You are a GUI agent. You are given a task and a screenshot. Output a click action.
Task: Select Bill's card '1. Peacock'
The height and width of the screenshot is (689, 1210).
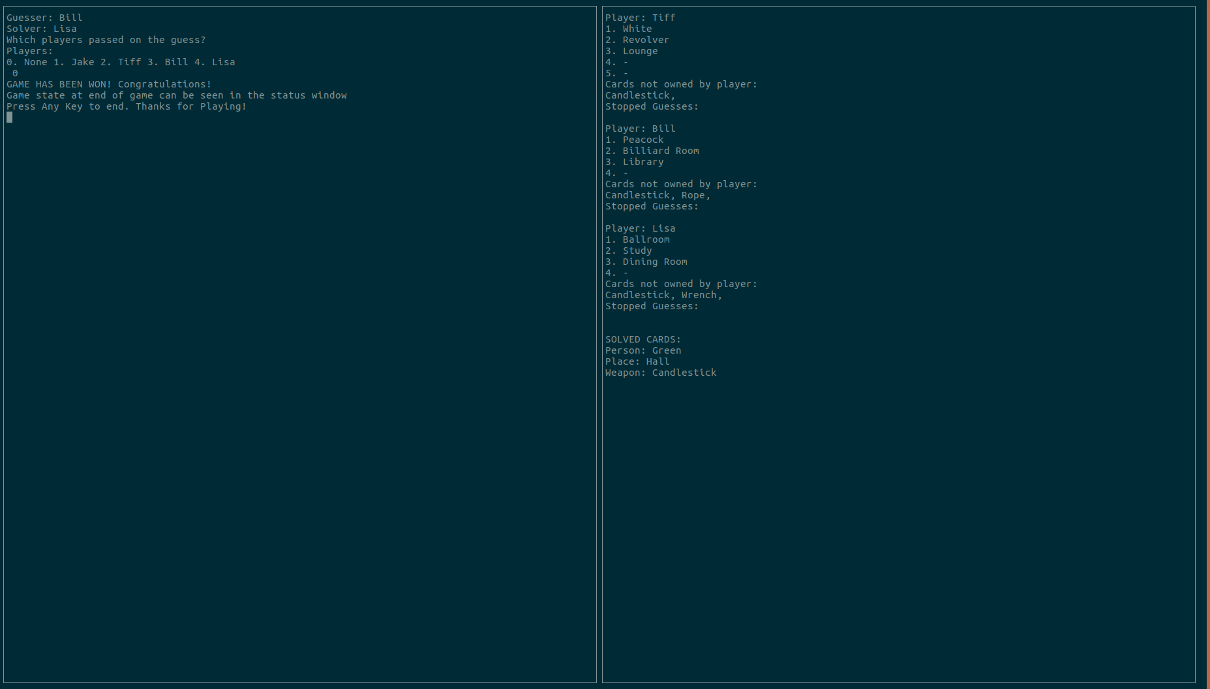click(x=635, y=140)
